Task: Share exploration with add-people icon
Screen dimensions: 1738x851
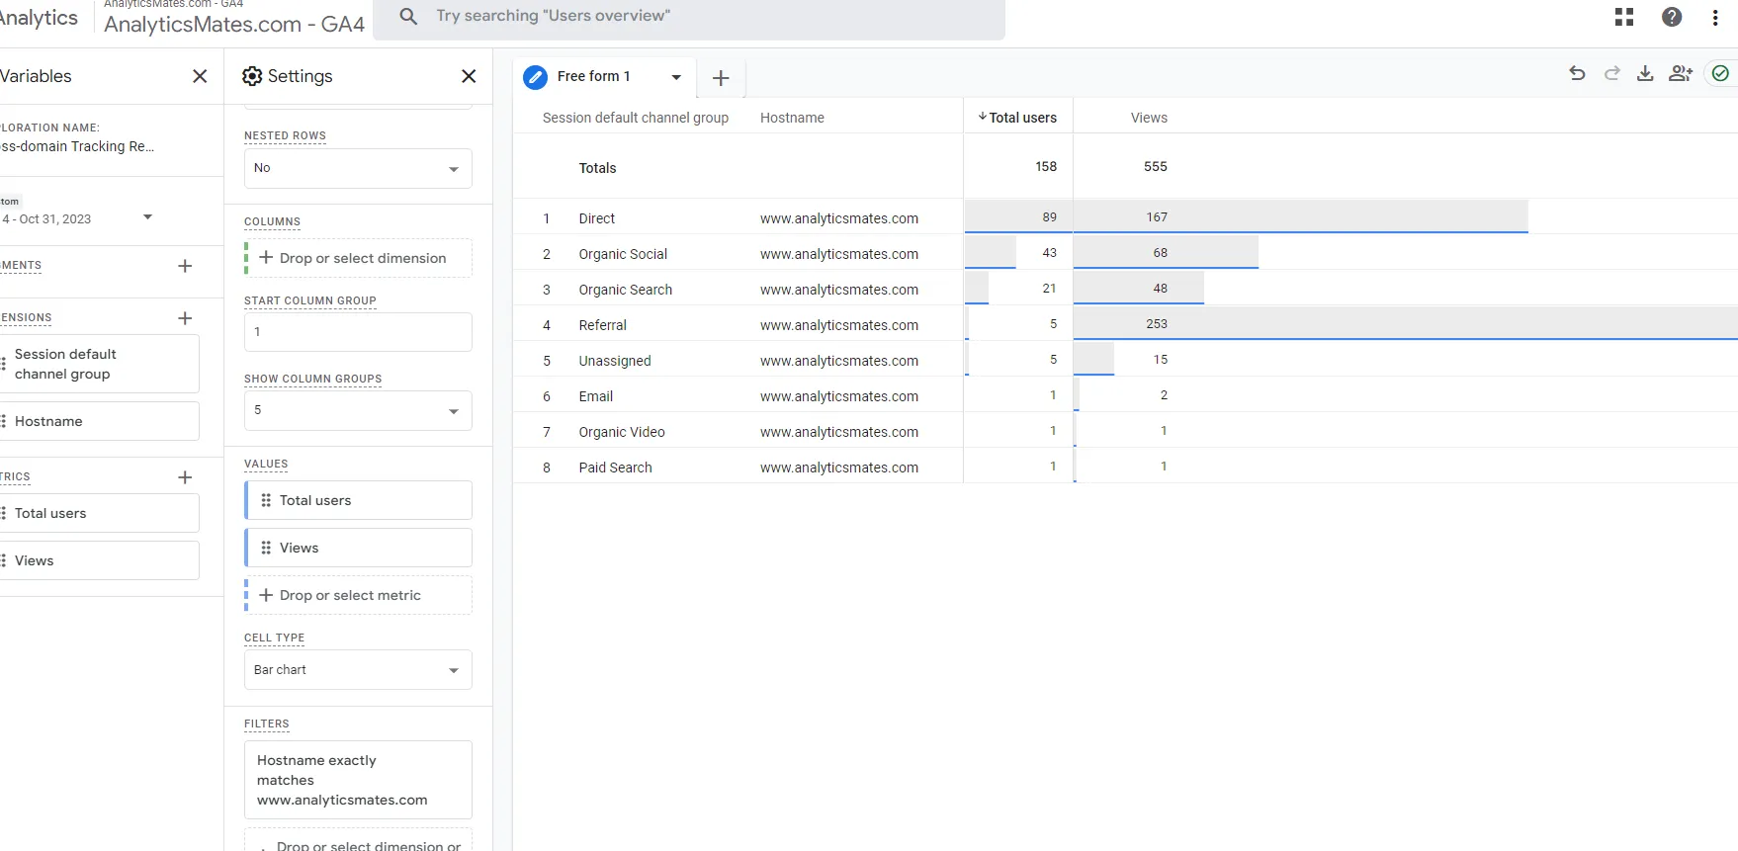Action: tap(1681, 73)
